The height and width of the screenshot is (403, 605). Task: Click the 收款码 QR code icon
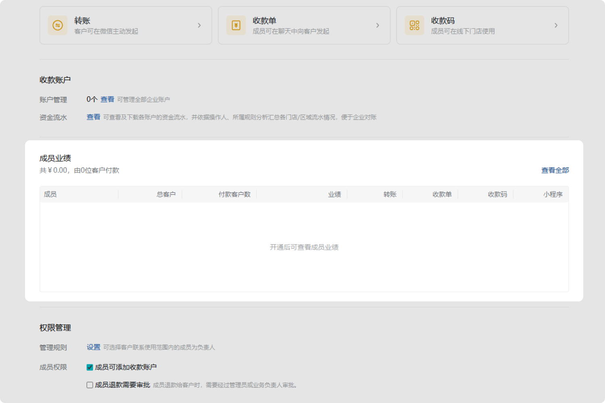point(414,25)
